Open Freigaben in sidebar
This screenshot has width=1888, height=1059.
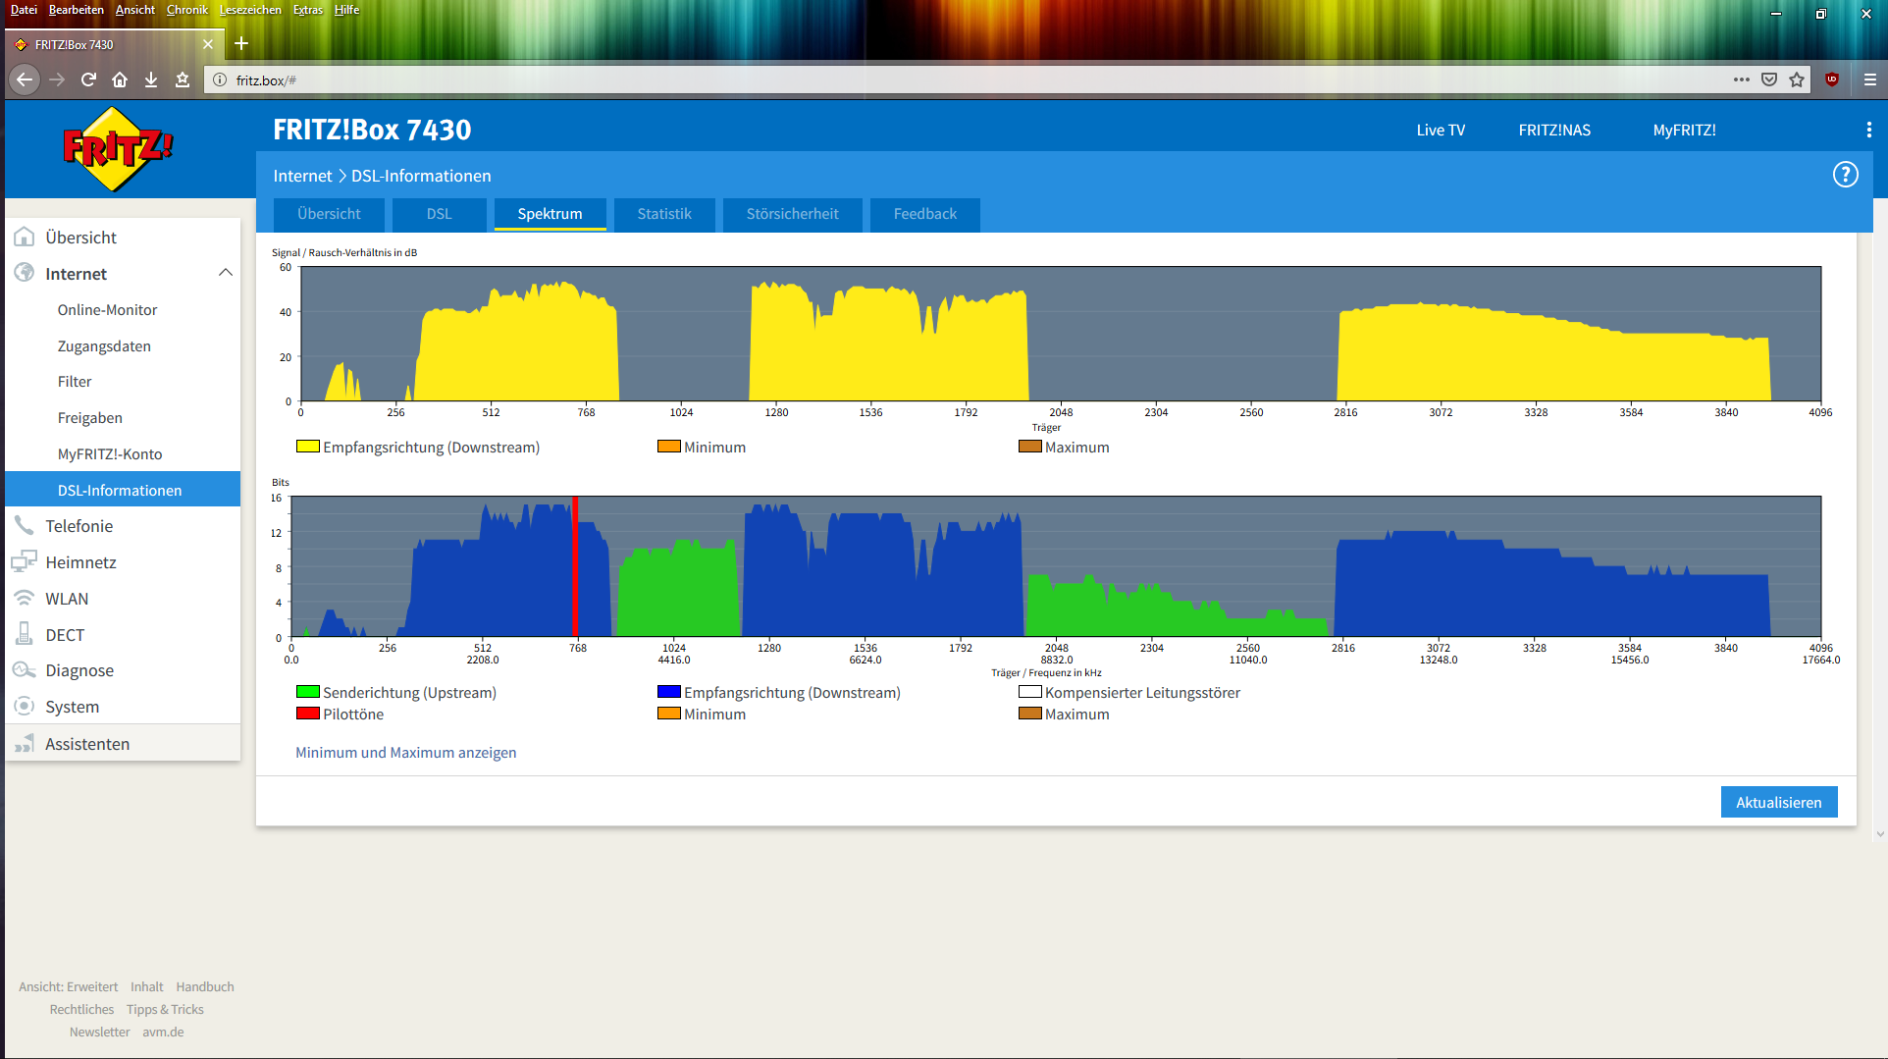coord(90,418)
